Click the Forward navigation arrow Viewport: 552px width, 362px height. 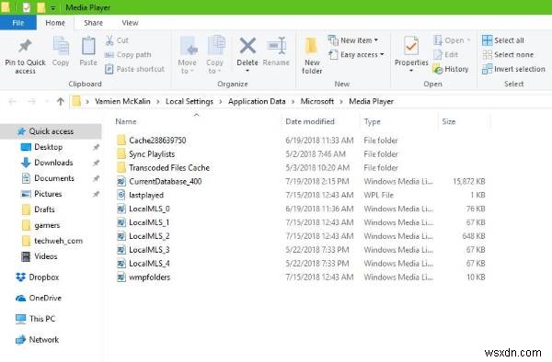pos(31,102)
